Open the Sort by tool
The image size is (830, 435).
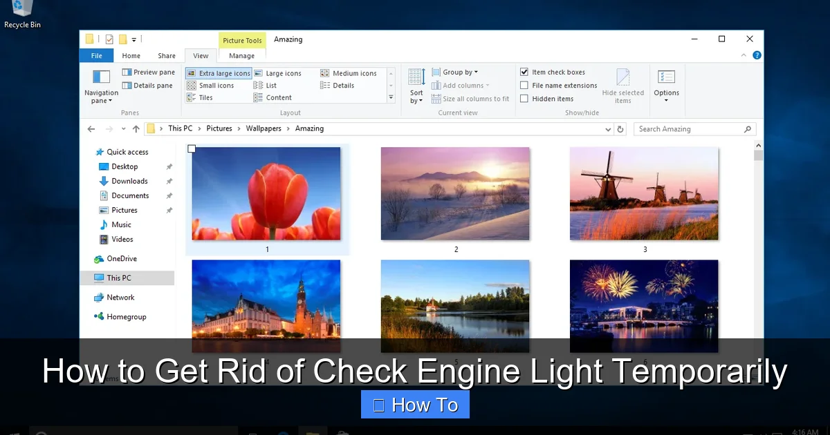416,84
